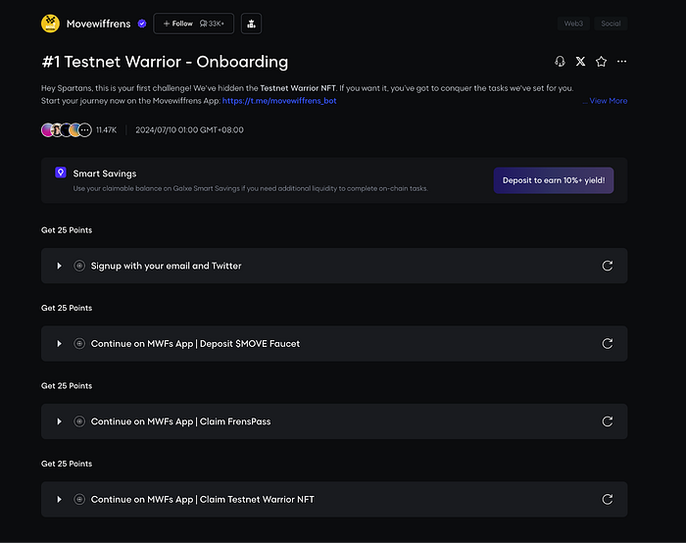Follow the Movewiffrens space
The width and height of the screenshot is (686, 543).
[193, 24]
